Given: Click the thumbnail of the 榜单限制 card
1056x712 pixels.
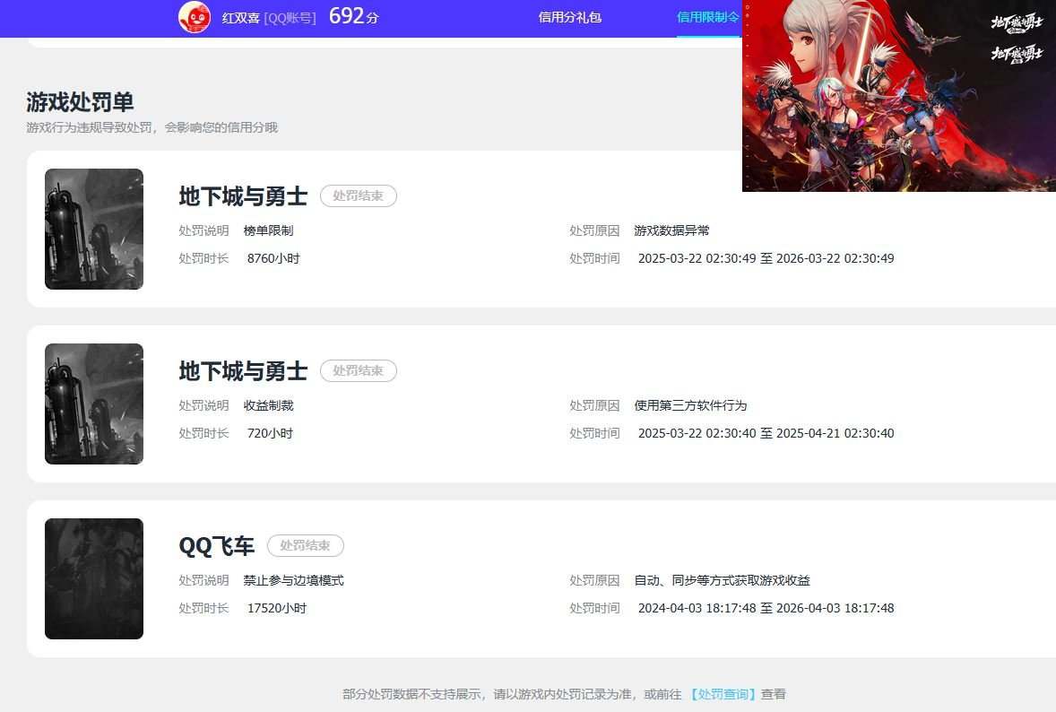Looking at the screenshot, I should 94,229.
